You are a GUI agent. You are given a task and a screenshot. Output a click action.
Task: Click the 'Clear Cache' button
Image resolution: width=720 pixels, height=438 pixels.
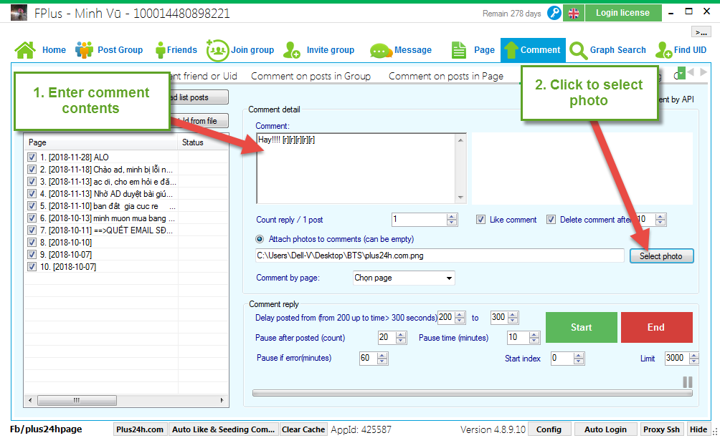303,429
